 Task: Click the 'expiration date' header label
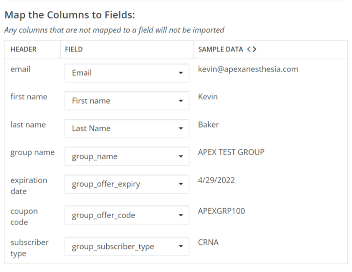[x=28, y=186]
